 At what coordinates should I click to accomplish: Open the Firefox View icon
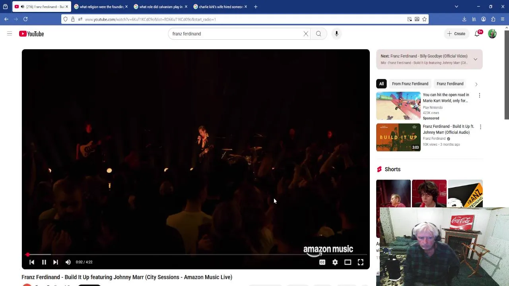point(5,7)
